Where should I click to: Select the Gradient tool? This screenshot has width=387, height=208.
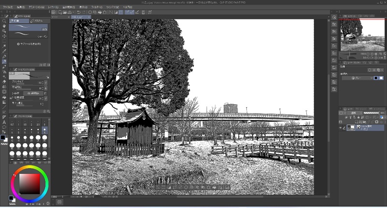[4, 102]
